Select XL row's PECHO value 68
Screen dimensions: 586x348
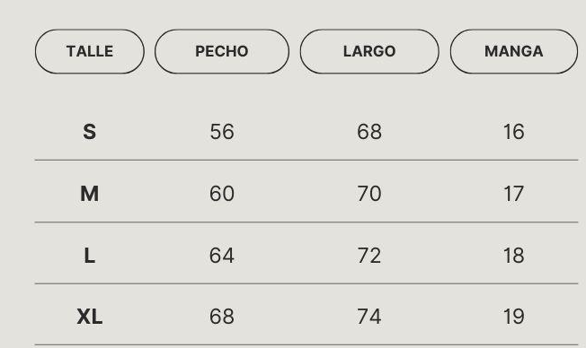pos(222,317)
